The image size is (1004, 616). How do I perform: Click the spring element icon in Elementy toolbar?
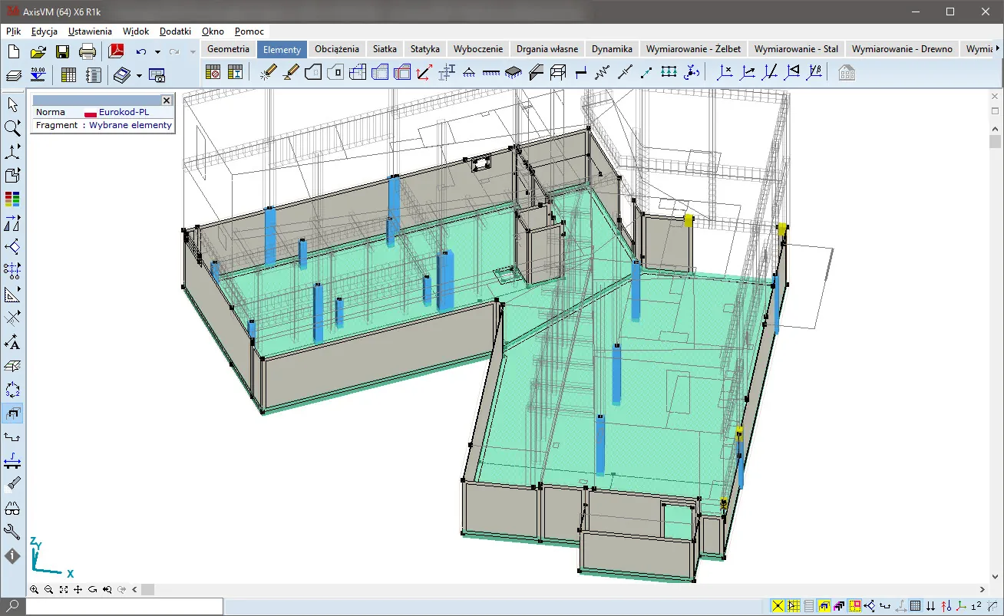point(603,73)
